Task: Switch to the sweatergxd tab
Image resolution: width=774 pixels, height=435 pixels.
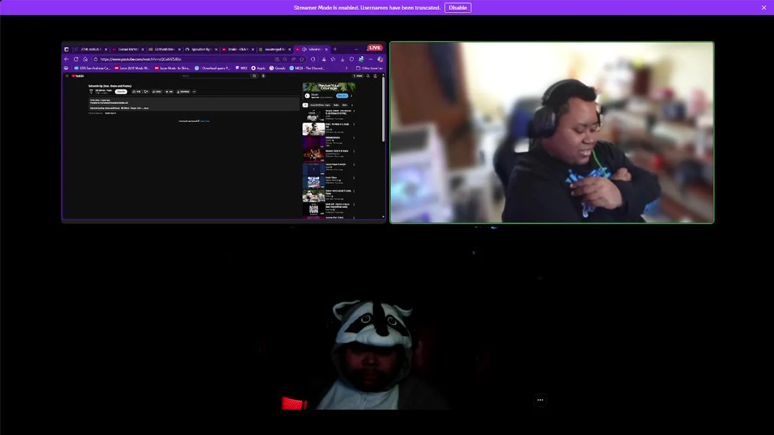Action: [275, 50]
